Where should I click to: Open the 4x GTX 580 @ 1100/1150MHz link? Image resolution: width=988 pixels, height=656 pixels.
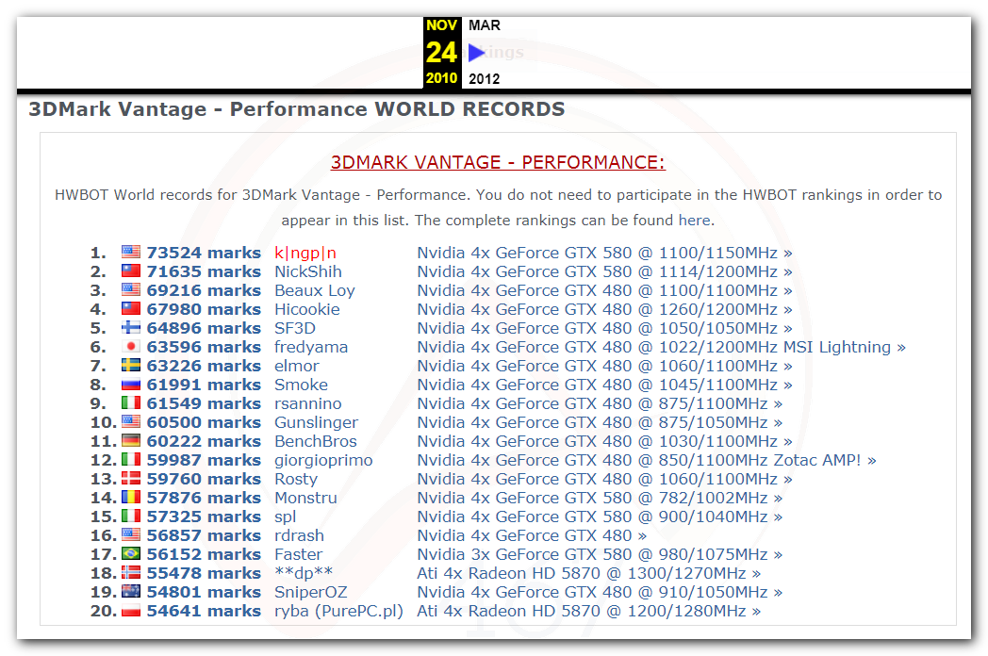[x=604, y=253]
